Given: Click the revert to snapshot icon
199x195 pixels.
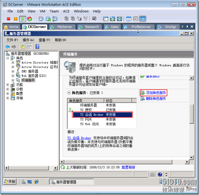Looking at the screenshot, I should (x=48, y=19).
